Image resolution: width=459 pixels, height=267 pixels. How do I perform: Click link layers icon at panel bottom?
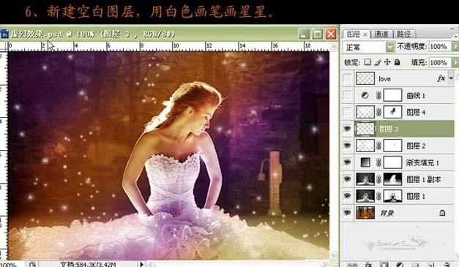[352, 265]
